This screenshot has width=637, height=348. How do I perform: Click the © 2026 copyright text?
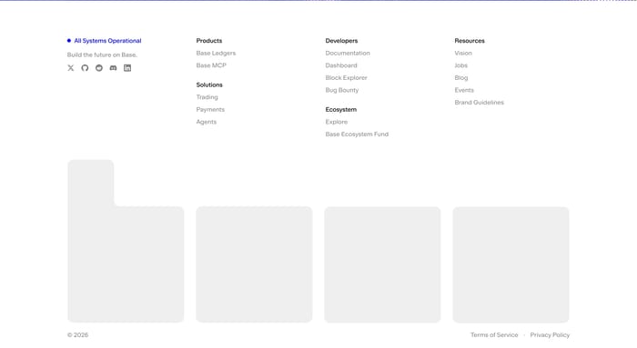coord(77,335)
